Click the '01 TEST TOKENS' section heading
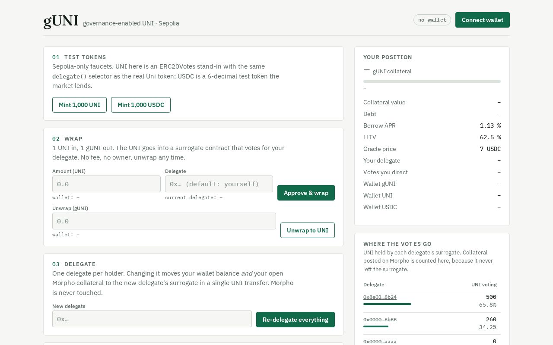 [79, 57]
